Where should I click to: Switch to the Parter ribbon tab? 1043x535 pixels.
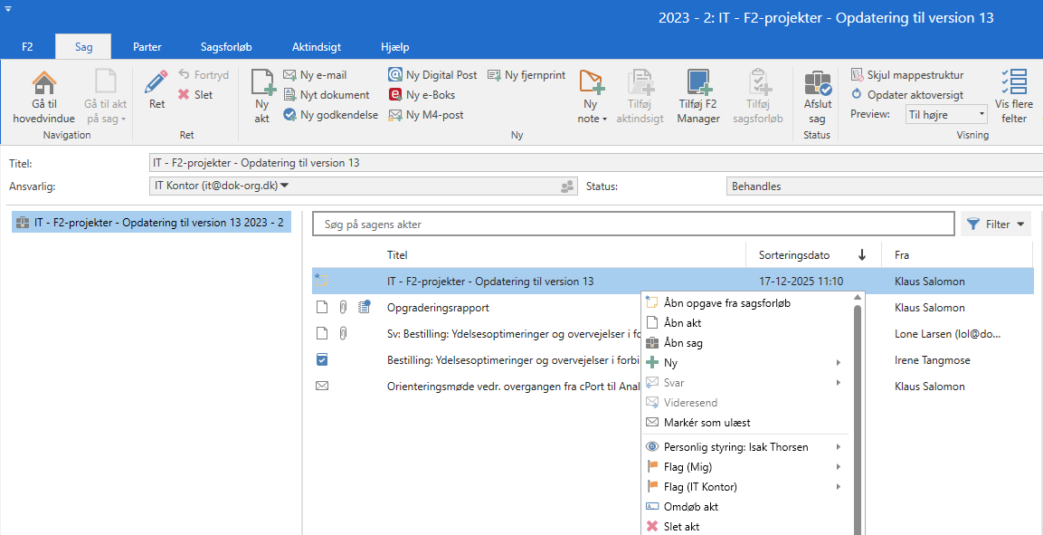147,46
